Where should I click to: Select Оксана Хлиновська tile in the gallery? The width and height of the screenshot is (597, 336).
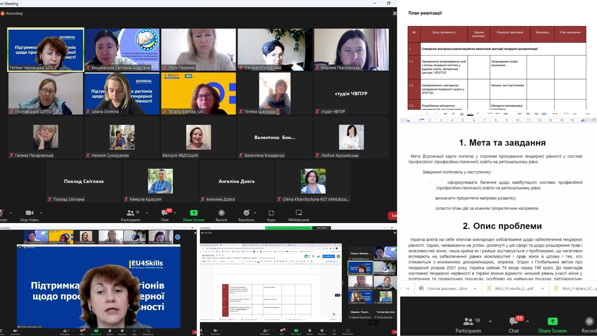pyautogui.click(x=275, y=50)
